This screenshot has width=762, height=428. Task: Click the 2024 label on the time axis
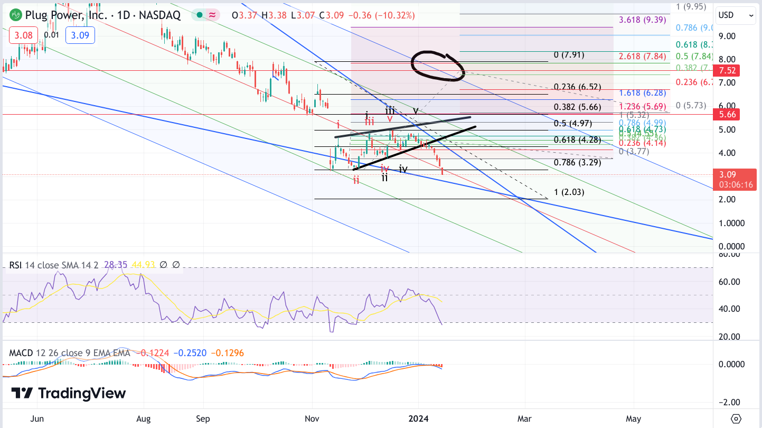coord(419,419)
